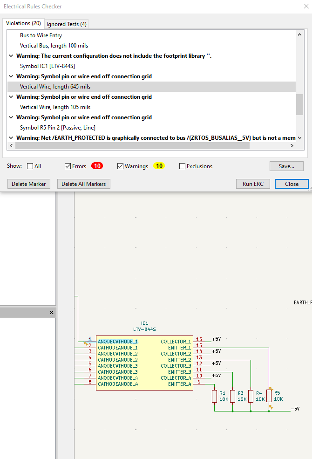Select the R4 resistor symbol
This screenshot has height=459, width=312.
tap(251, 396)
